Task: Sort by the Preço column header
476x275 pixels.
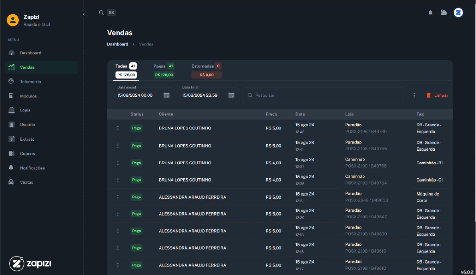Action: pyautogui.click(x=271, y=114)
